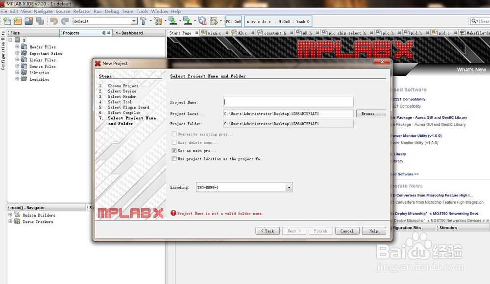The image size is (490, 284).
Task: Open the Program Device dropdown arrow
Action: 180,21
